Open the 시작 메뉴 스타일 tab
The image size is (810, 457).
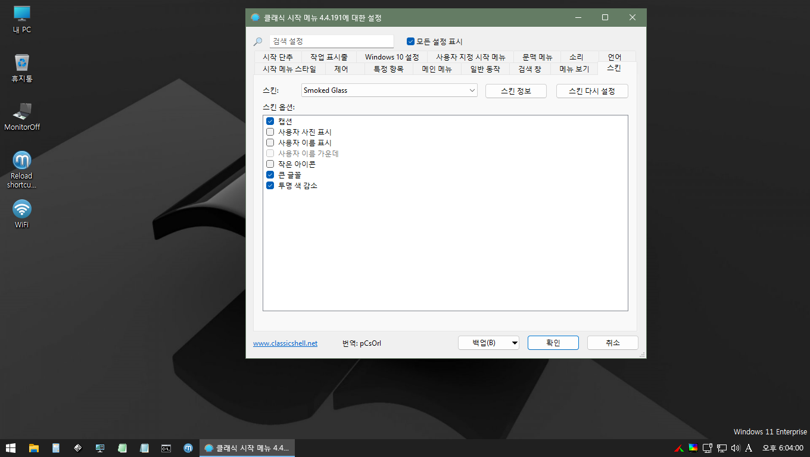click(289, 69)
